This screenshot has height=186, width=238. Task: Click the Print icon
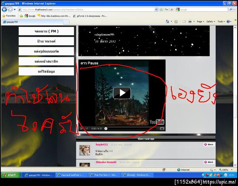pyautogui.click(x=190, y=22)
